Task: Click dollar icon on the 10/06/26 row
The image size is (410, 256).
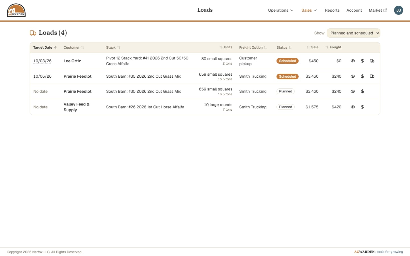Action: coord(362,76)
